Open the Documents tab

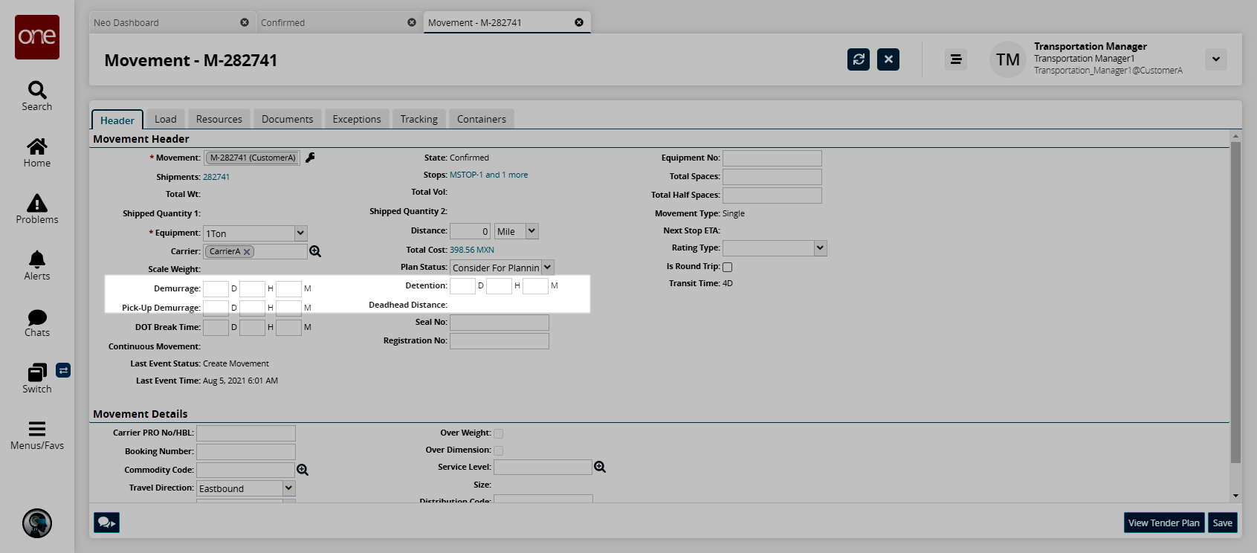point(287,119)
